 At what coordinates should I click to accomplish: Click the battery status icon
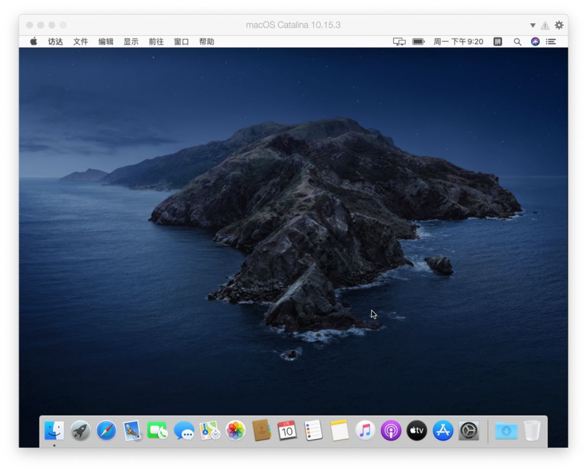pos(419,41)
